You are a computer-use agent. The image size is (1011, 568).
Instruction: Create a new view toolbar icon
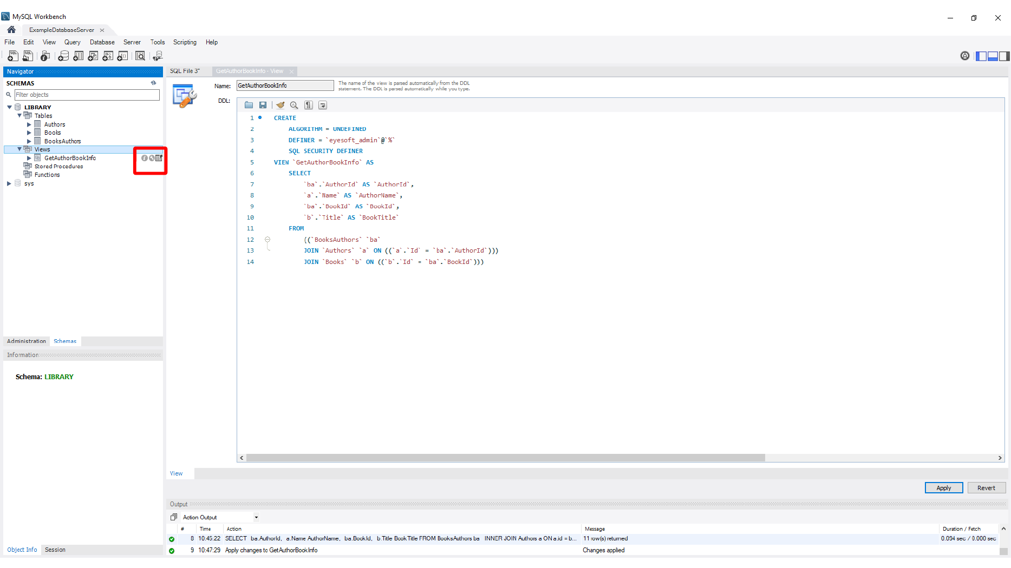coord(93,56)
